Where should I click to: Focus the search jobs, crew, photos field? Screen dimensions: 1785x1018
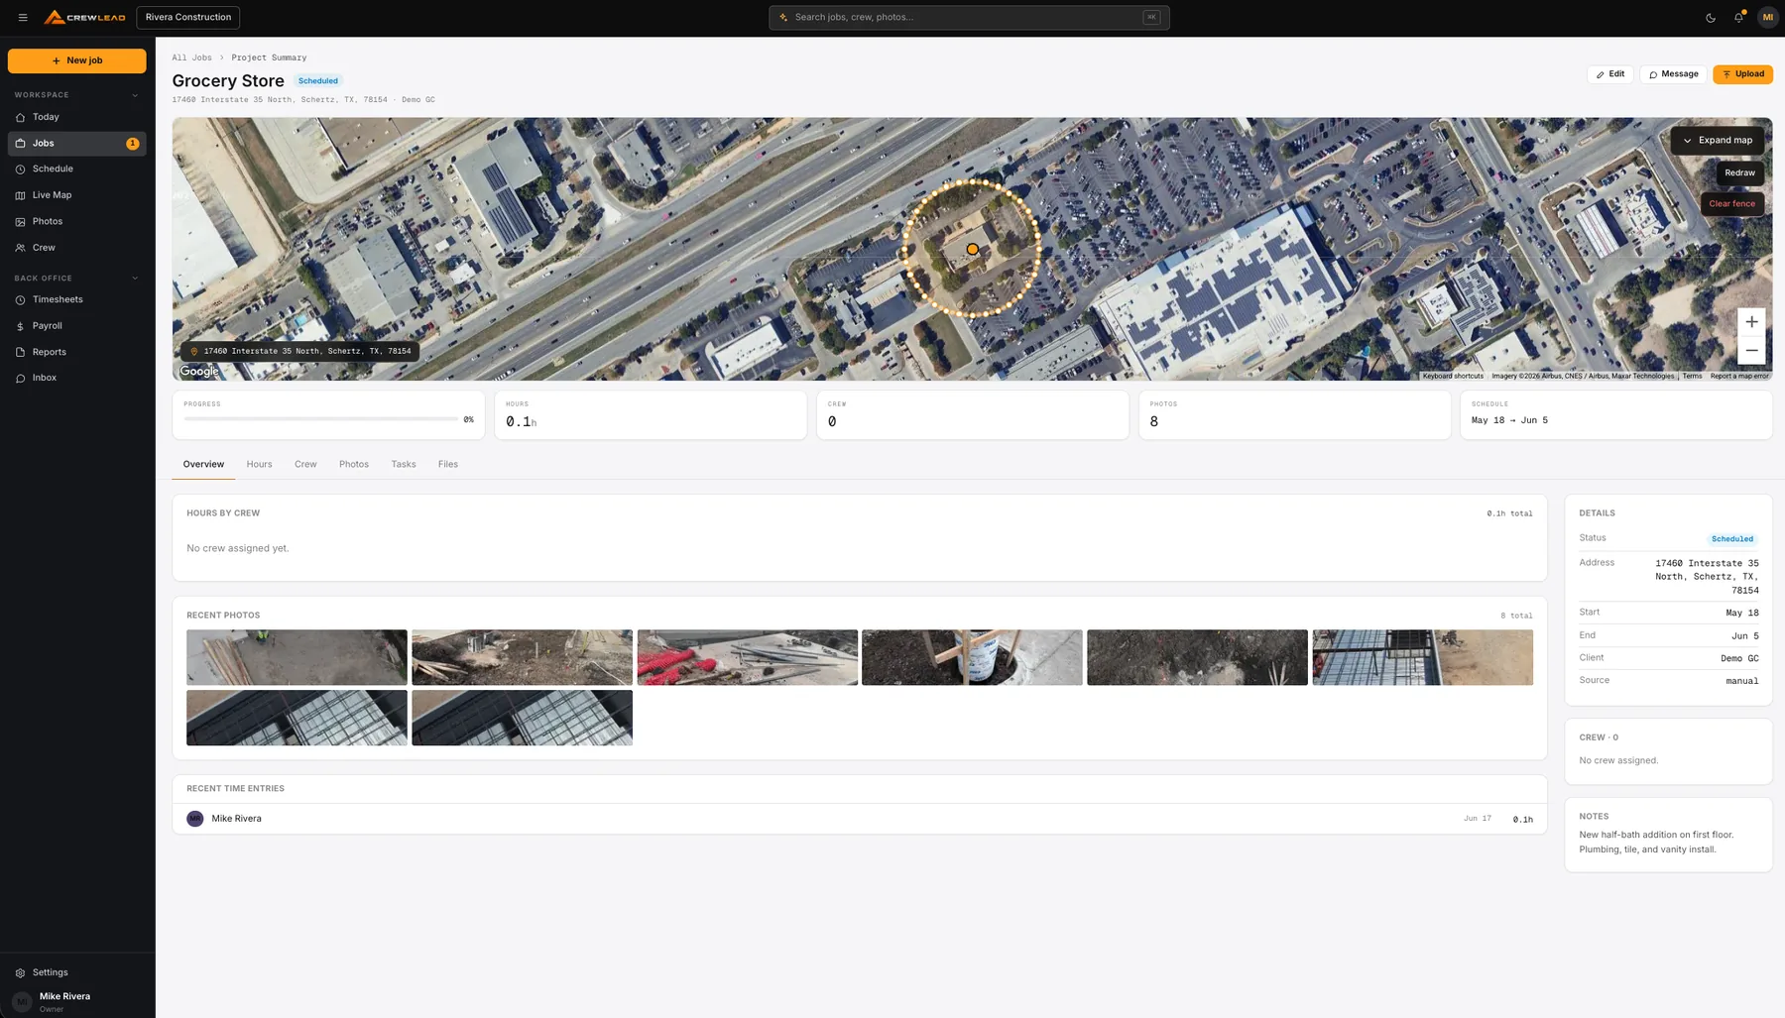click(969, 18)
